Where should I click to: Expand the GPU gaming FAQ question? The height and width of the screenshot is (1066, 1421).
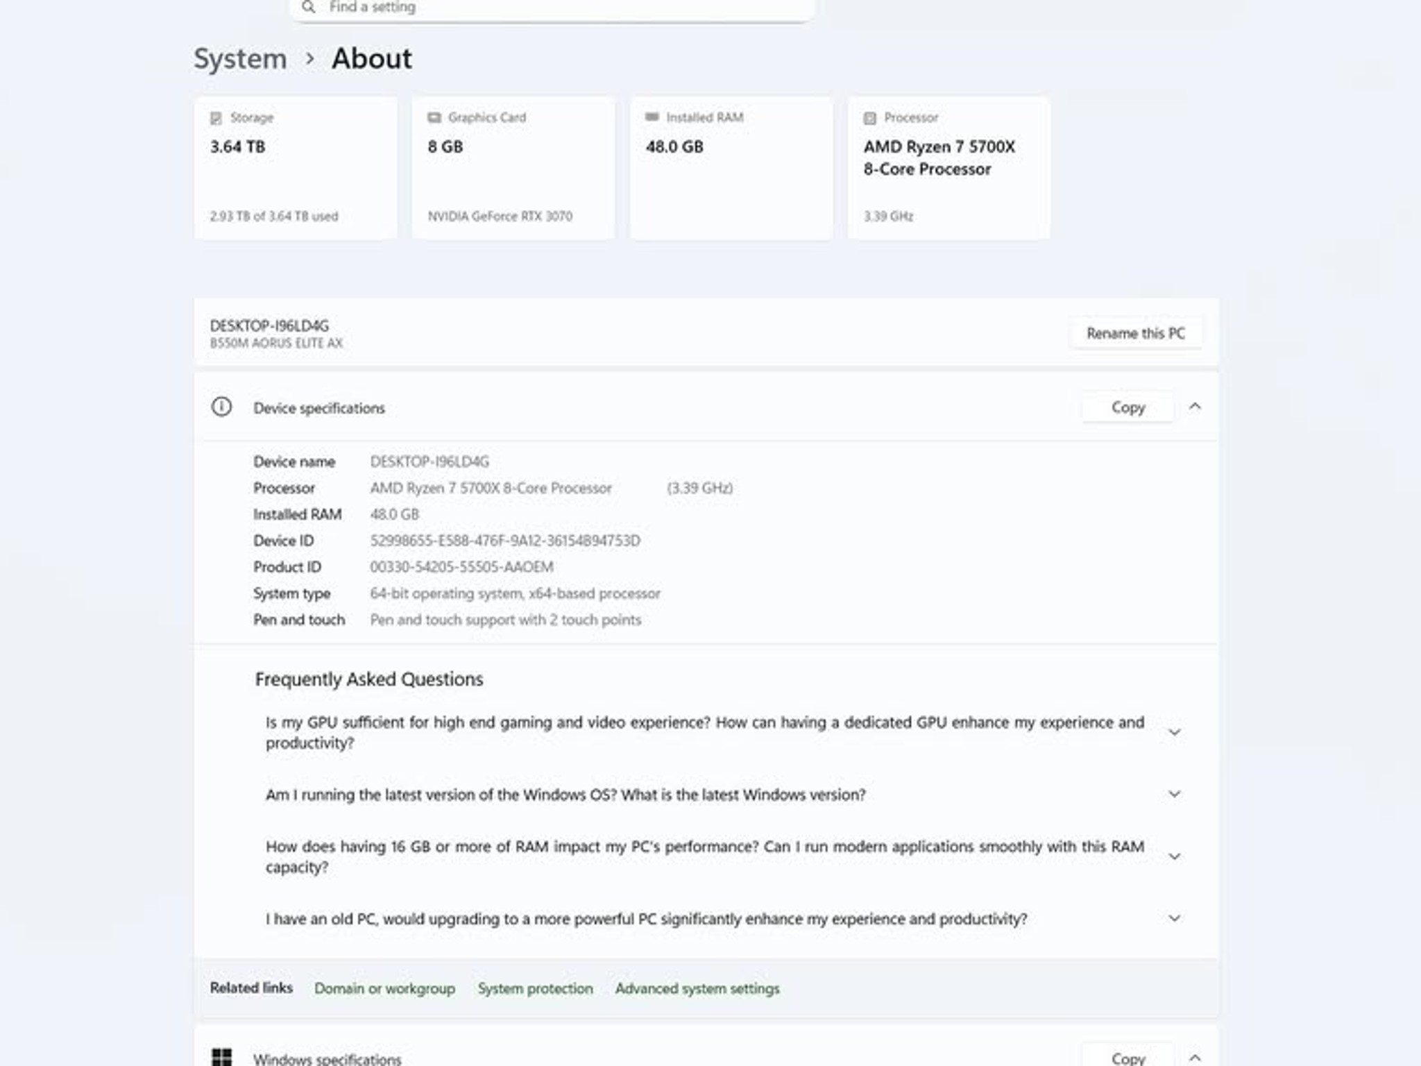pos(1174,732)
